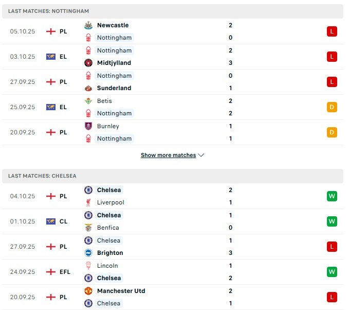Click the Midtjylland team logo

[x=88, y=63]
